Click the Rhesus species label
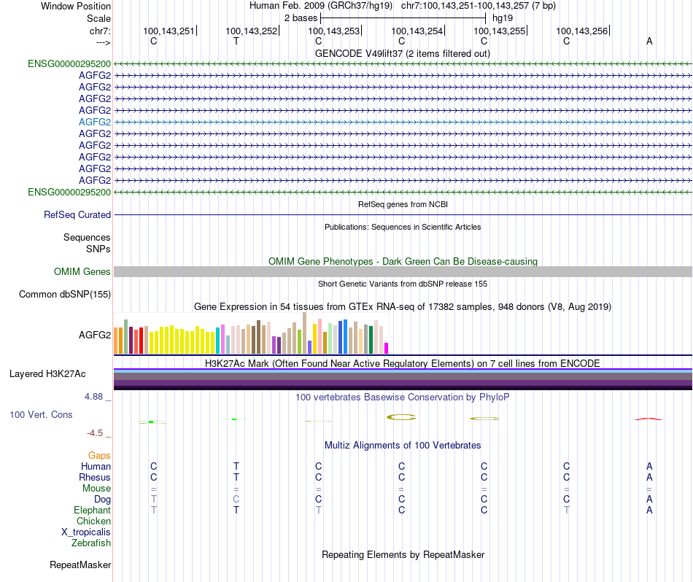 click(95, 477)
